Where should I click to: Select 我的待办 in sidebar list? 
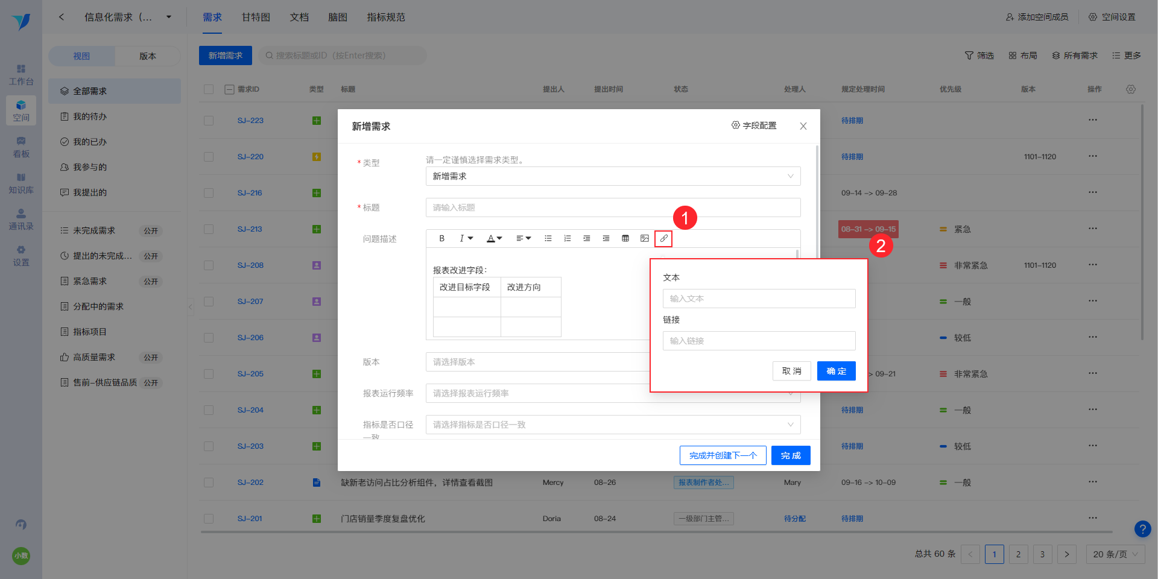(x=115, y=116)
